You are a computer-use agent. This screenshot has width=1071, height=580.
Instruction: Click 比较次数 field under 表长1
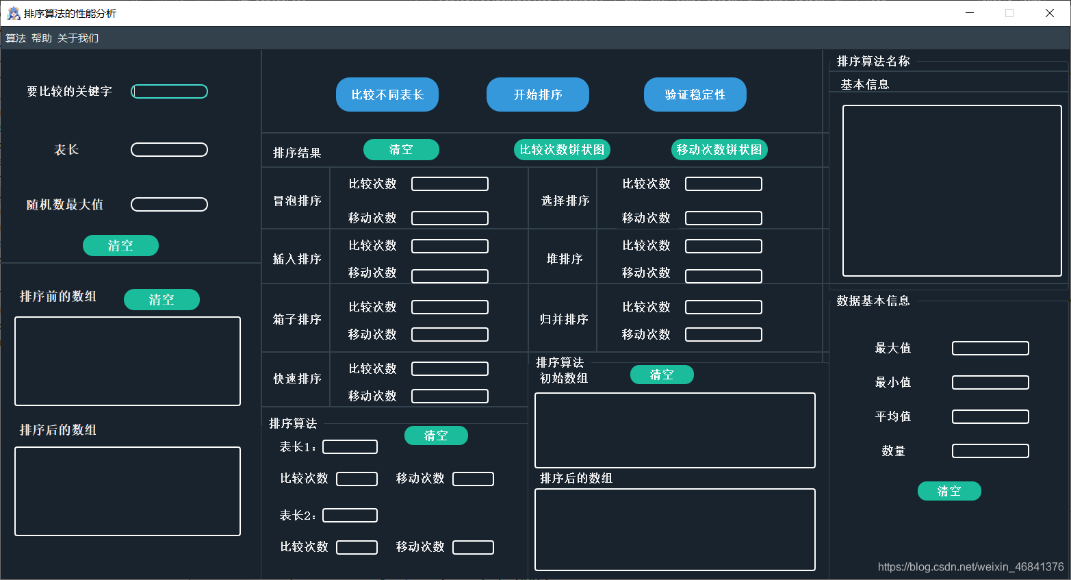[357, 479]
